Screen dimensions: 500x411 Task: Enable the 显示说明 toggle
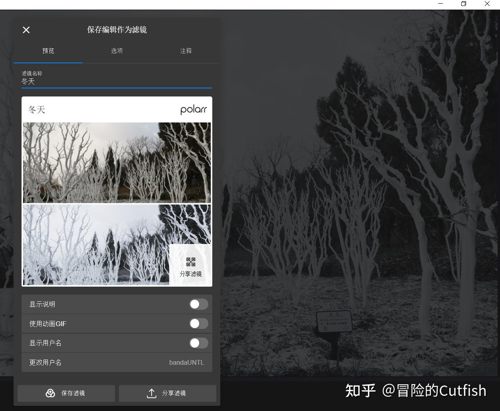[198, 304]
